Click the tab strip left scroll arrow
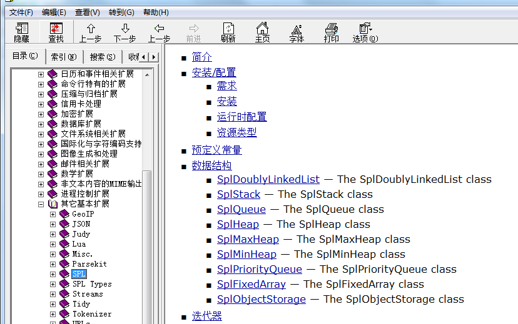The image size is (518, 324). click(x=143, y=57)
